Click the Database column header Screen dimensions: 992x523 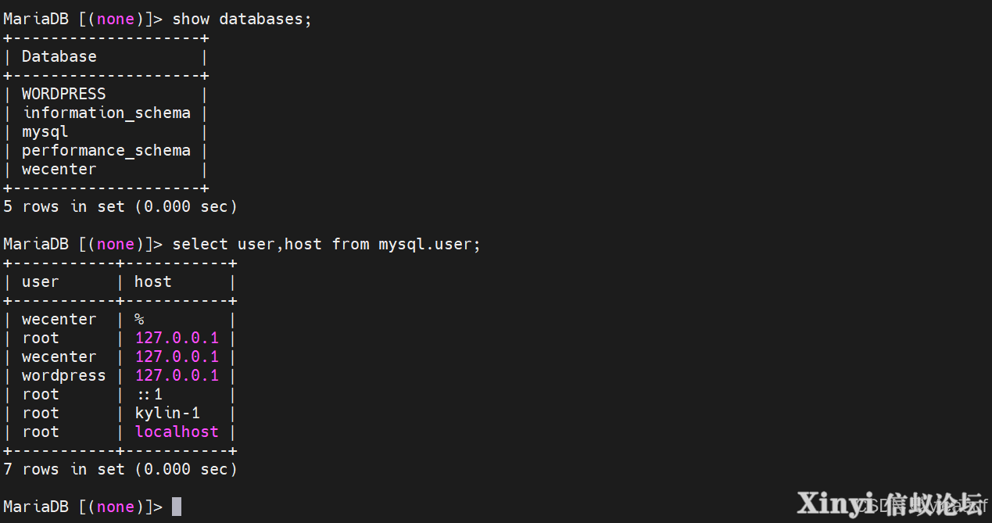[59, 56]
